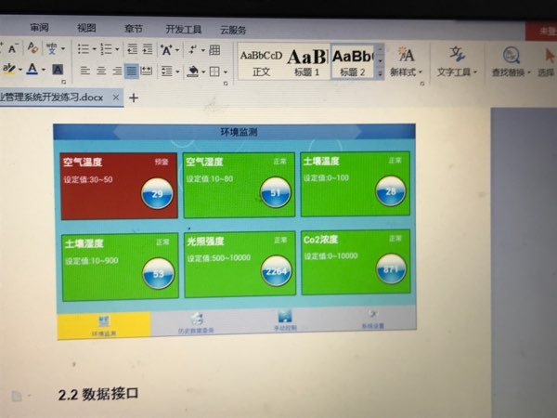This screenshot has height=418, width=557.
Task: Open the line spacing dropdown arrow
Action: click(x=177, y=72)
